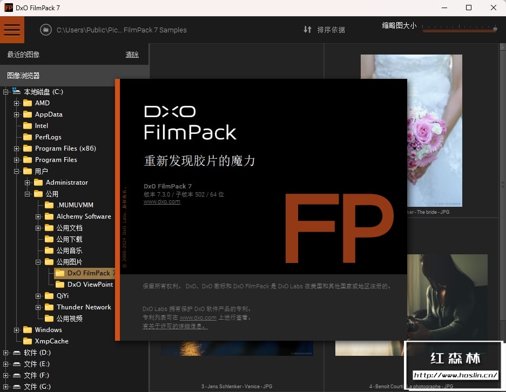Click the QiYi folder icon

click(49, 296)
